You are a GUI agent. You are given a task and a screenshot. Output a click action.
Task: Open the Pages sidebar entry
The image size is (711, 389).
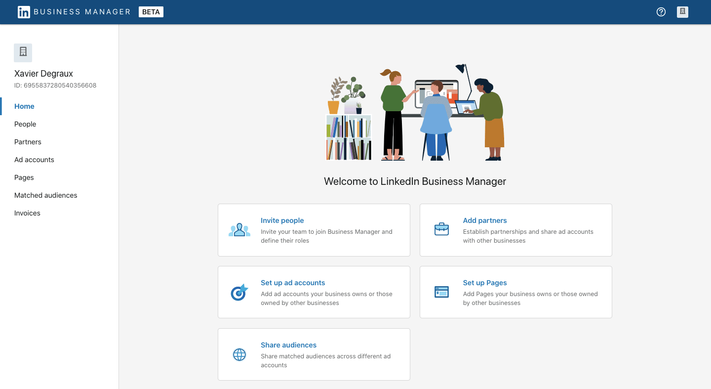point(24,177)
